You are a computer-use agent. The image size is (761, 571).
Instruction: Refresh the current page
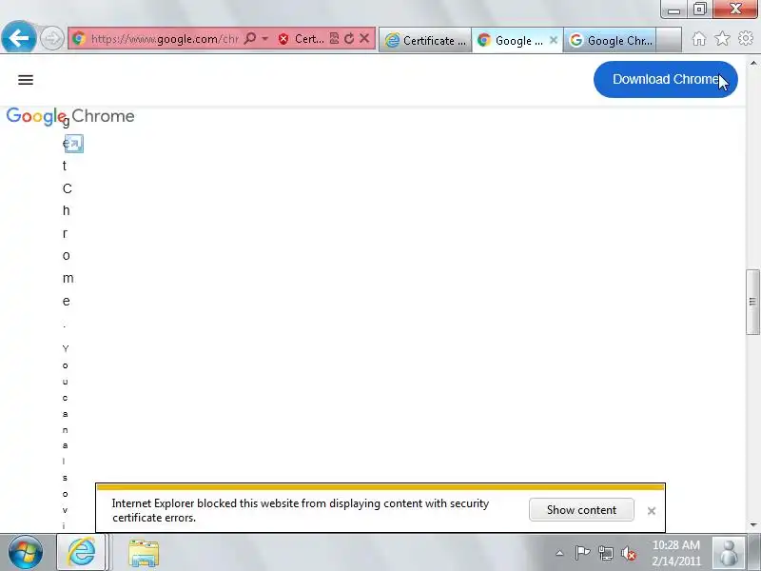click(348, 38)
